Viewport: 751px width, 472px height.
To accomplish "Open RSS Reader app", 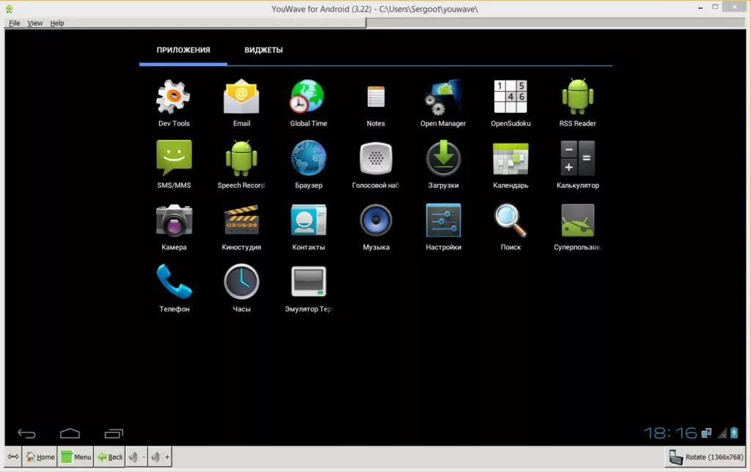I will (578, 97).
